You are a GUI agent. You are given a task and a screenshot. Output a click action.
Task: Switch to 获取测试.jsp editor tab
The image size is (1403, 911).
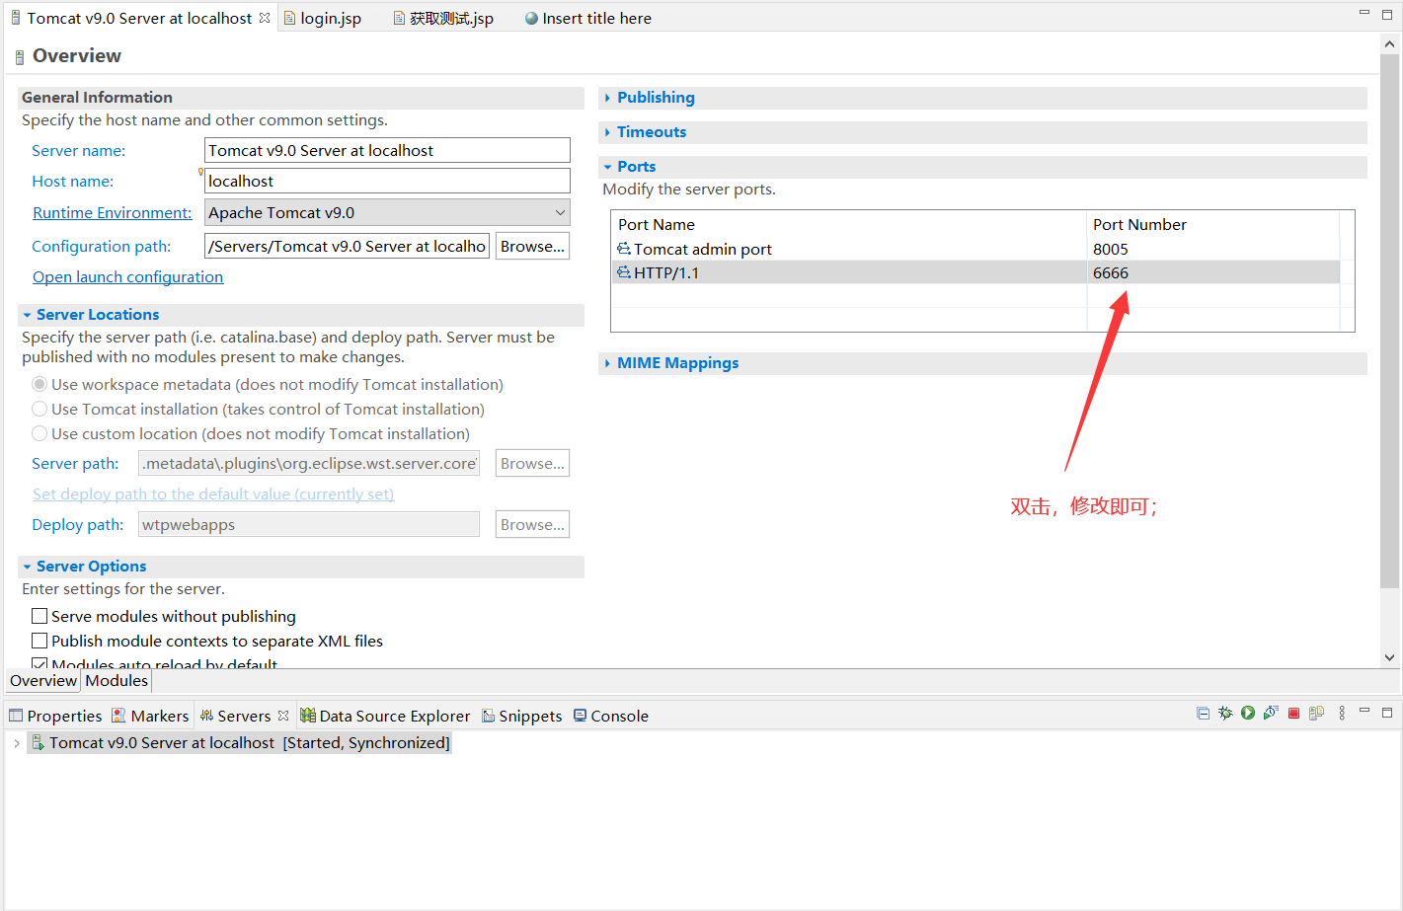click(442, 18)
